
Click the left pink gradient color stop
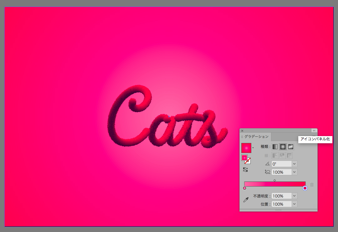[x=244, y=188]
